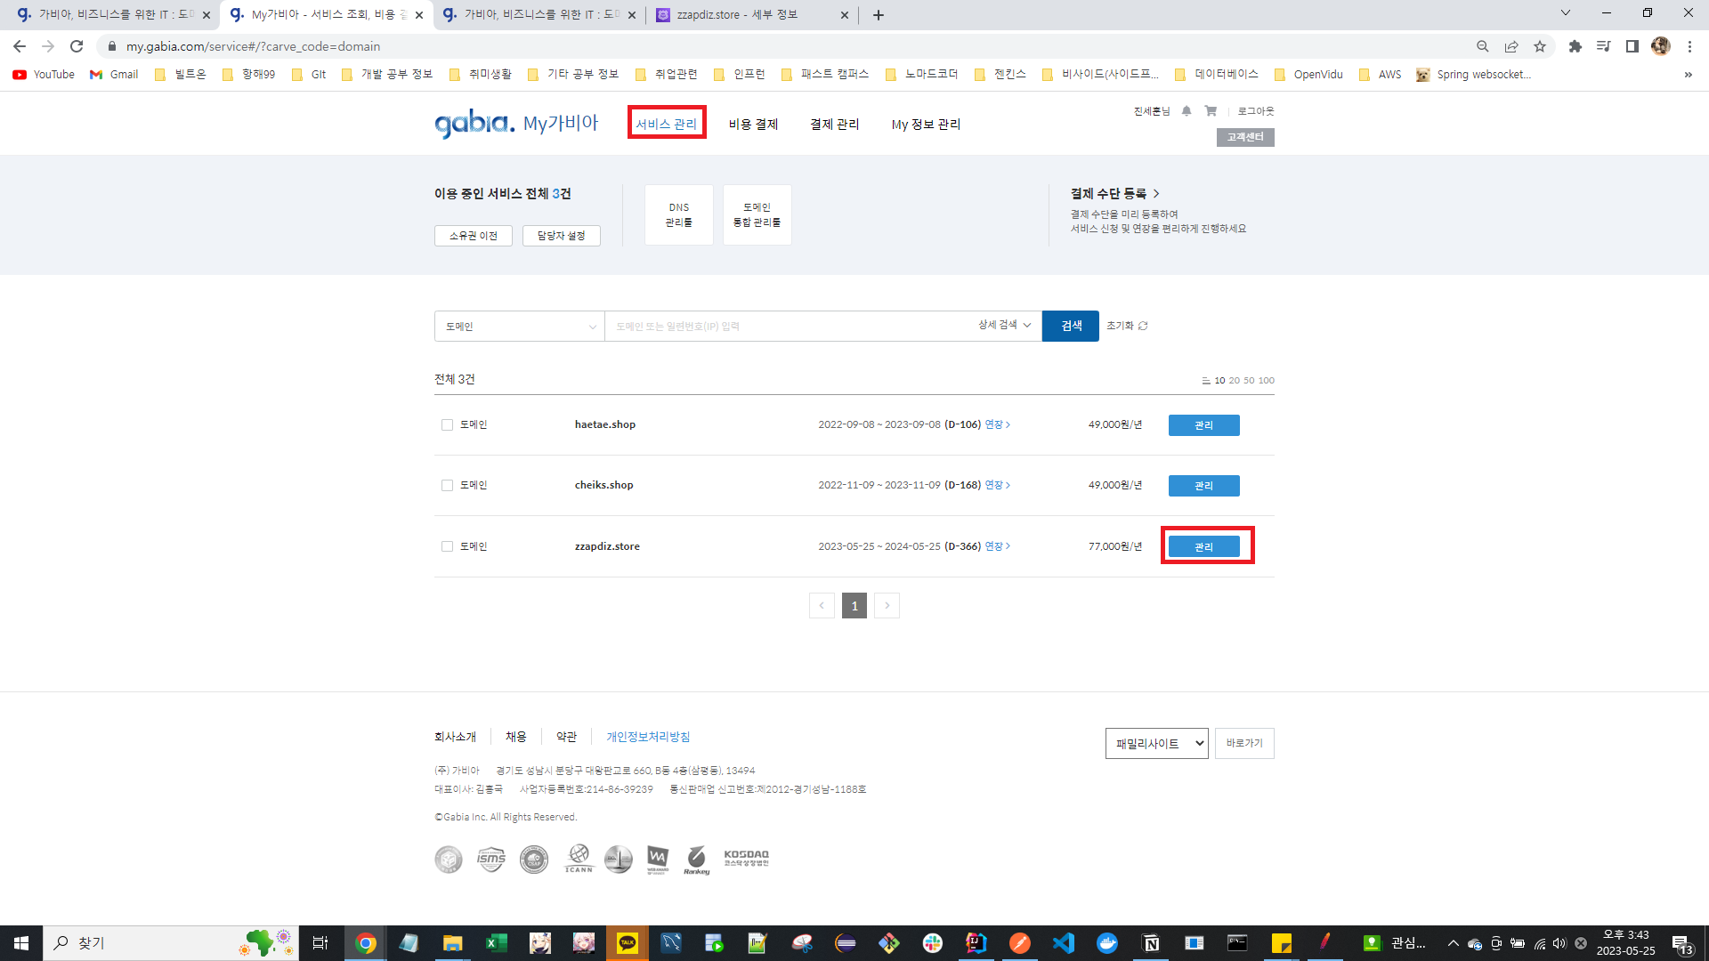Click the blue 검색 button

pos(1071,327)
